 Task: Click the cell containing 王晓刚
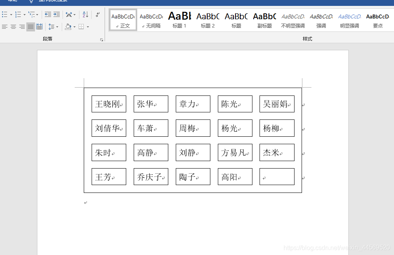[109, 104]
